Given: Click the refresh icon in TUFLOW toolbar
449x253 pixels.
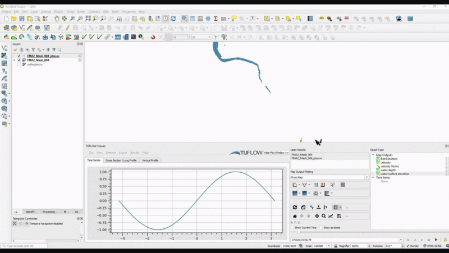Looking at the screenshot, I should coord(295,208).
